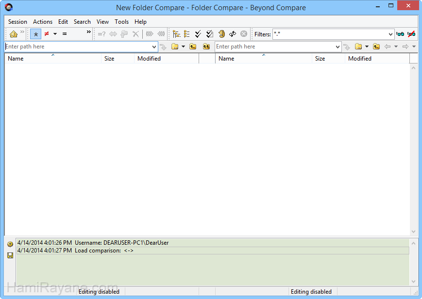The image size is (422, 299).
Task: Open the left path history dropdown
Action: [x=154, y=47]
